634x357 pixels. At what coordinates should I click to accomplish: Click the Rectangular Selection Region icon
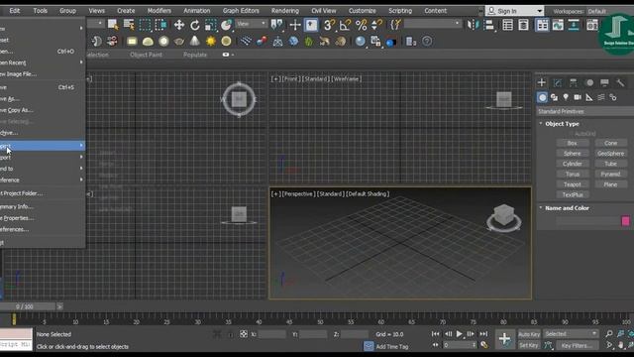[x=145, y=25]
